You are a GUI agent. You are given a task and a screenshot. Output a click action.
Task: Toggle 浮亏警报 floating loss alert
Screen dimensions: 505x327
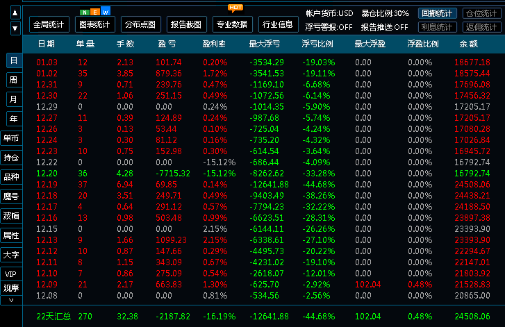[x=329, y=27]
